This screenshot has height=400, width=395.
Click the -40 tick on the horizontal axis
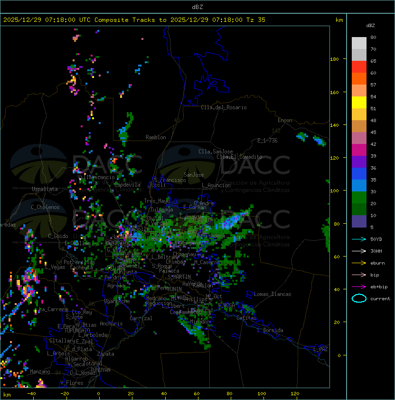(32, 394)
